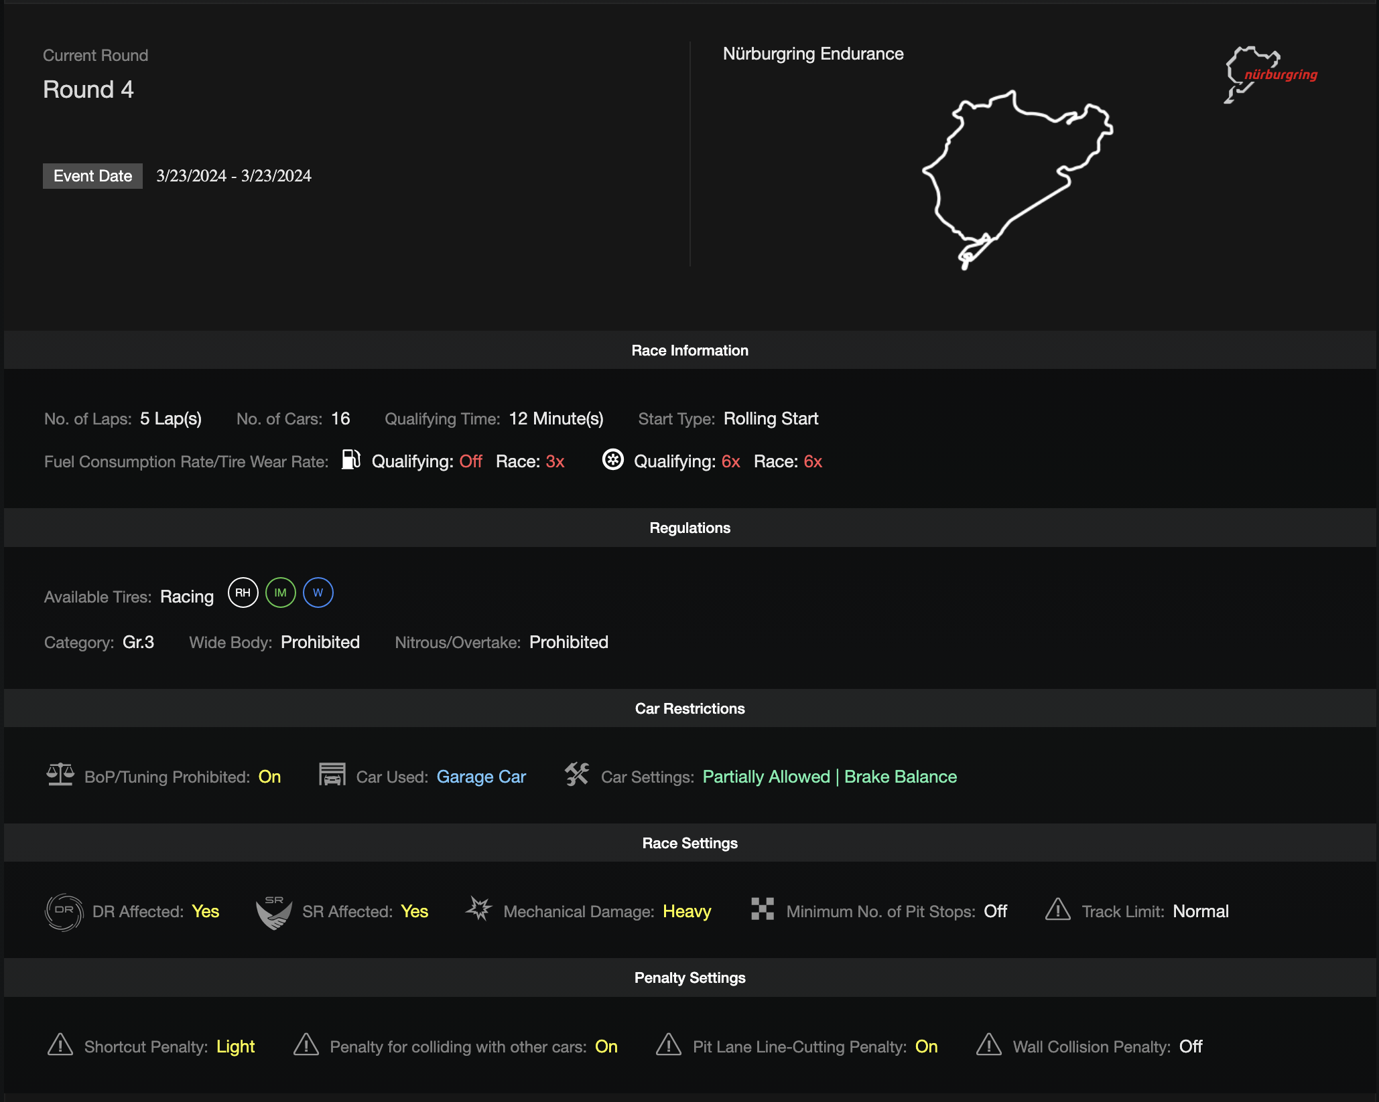Image resolution: width=1379 pixels, height=1102 pixels.
Task: Click the BoP balance scale icon
Action: pos(60,775)
